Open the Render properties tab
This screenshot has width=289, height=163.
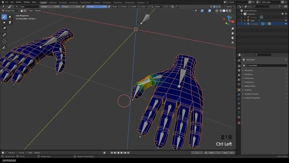tap(239, 66)
